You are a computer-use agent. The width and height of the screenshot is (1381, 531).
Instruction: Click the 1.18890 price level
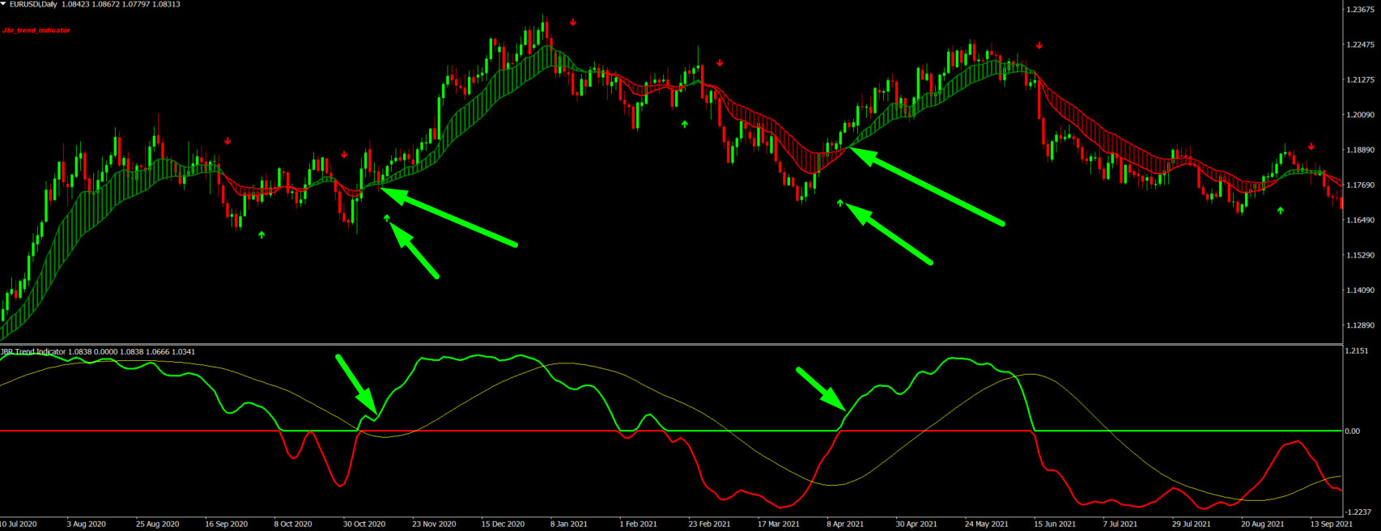pos(1360,150)
